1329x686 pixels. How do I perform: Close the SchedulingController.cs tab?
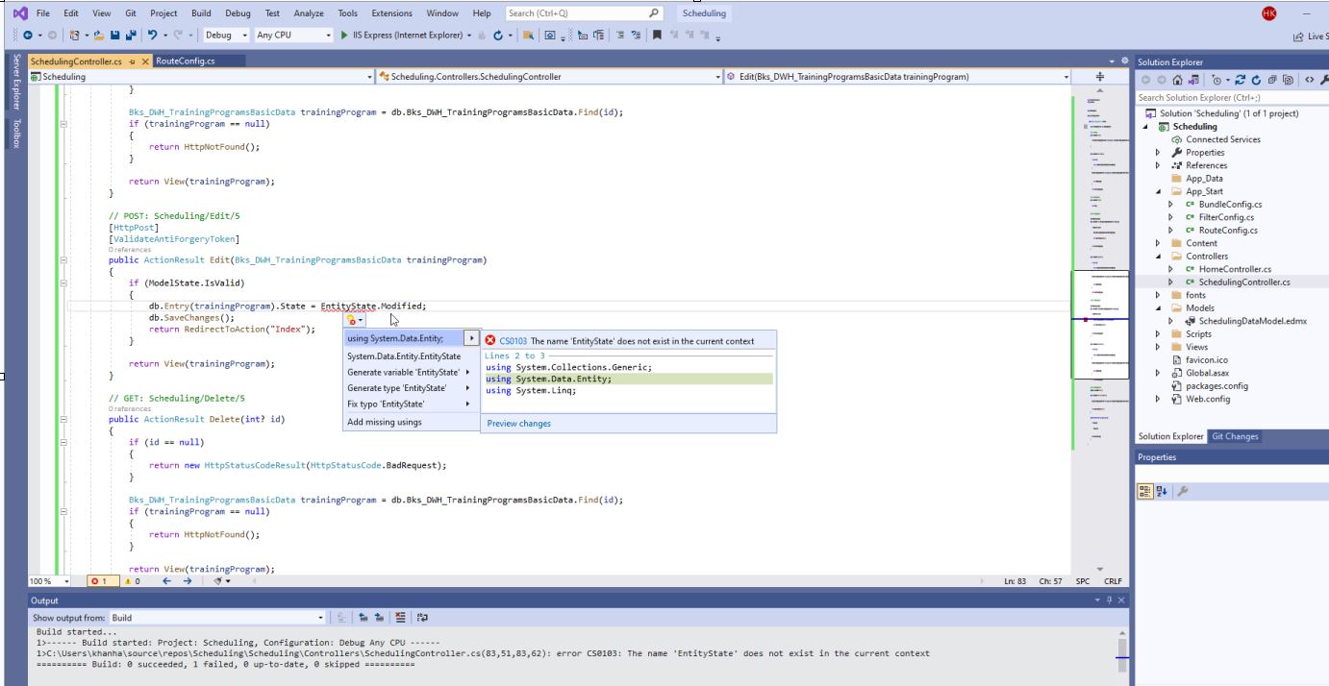(146, 61)
